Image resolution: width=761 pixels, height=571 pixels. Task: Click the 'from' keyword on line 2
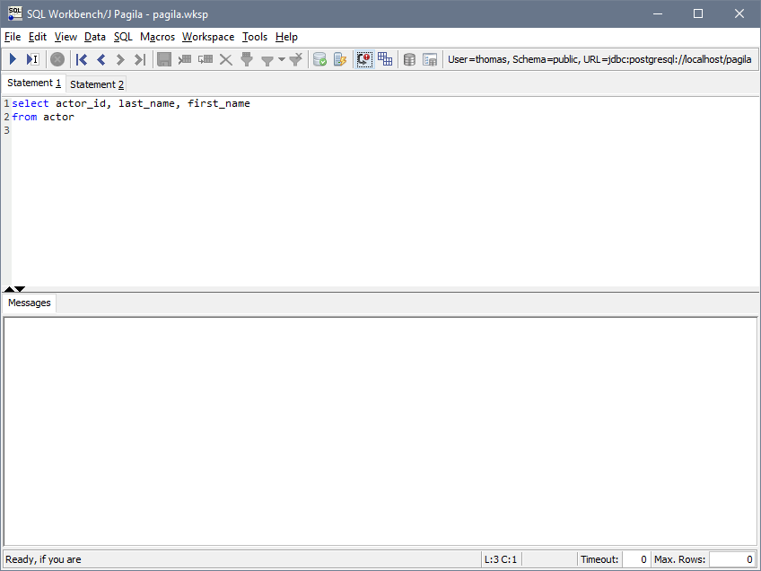[x=24, y=117]
